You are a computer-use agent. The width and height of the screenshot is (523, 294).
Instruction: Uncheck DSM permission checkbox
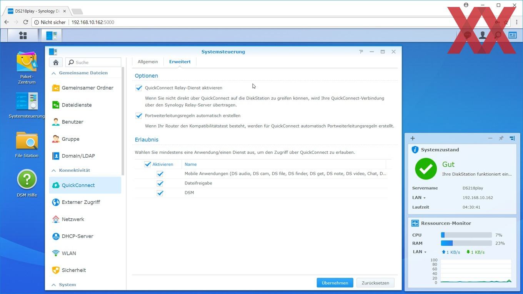click(160, 193)
